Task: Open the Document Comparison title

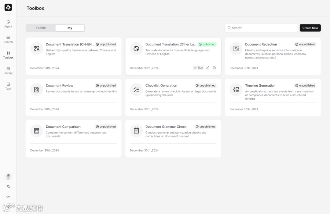Action: (x=63, y=127)
